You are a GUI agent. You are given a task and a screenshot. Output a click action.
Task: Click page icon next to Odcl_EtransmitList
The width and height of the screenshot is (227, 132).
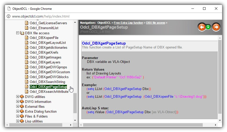27,28
